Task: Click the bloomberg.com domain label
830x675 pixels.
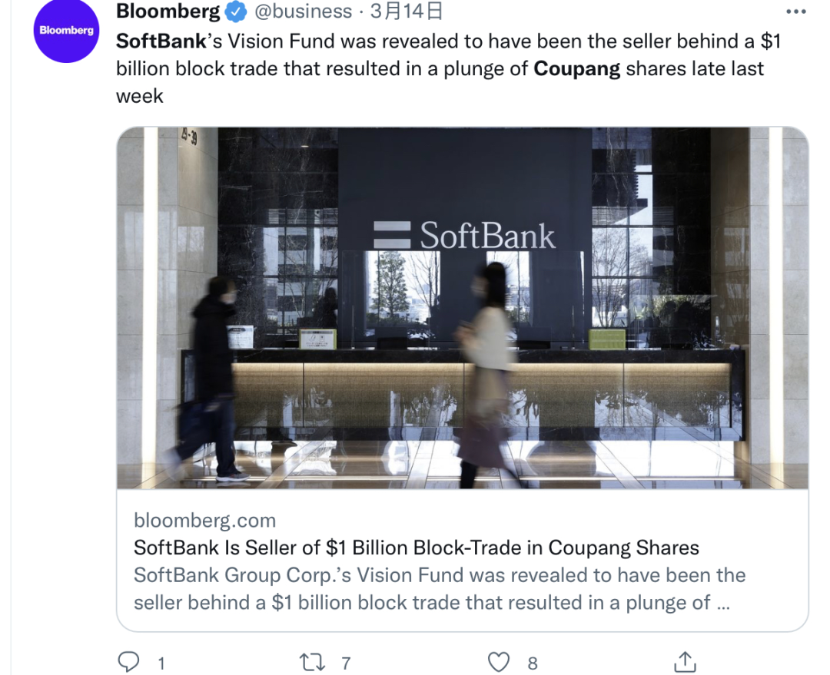Action: [205, 521]
